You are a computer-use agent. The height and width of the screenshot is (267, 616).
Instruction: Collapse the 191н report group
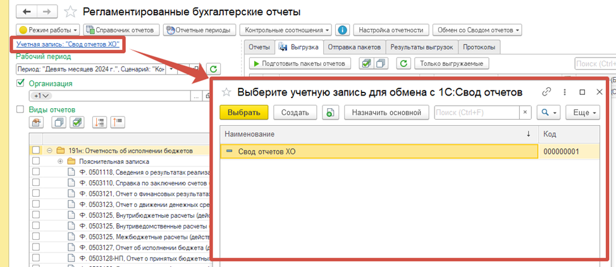coord(49,151)
